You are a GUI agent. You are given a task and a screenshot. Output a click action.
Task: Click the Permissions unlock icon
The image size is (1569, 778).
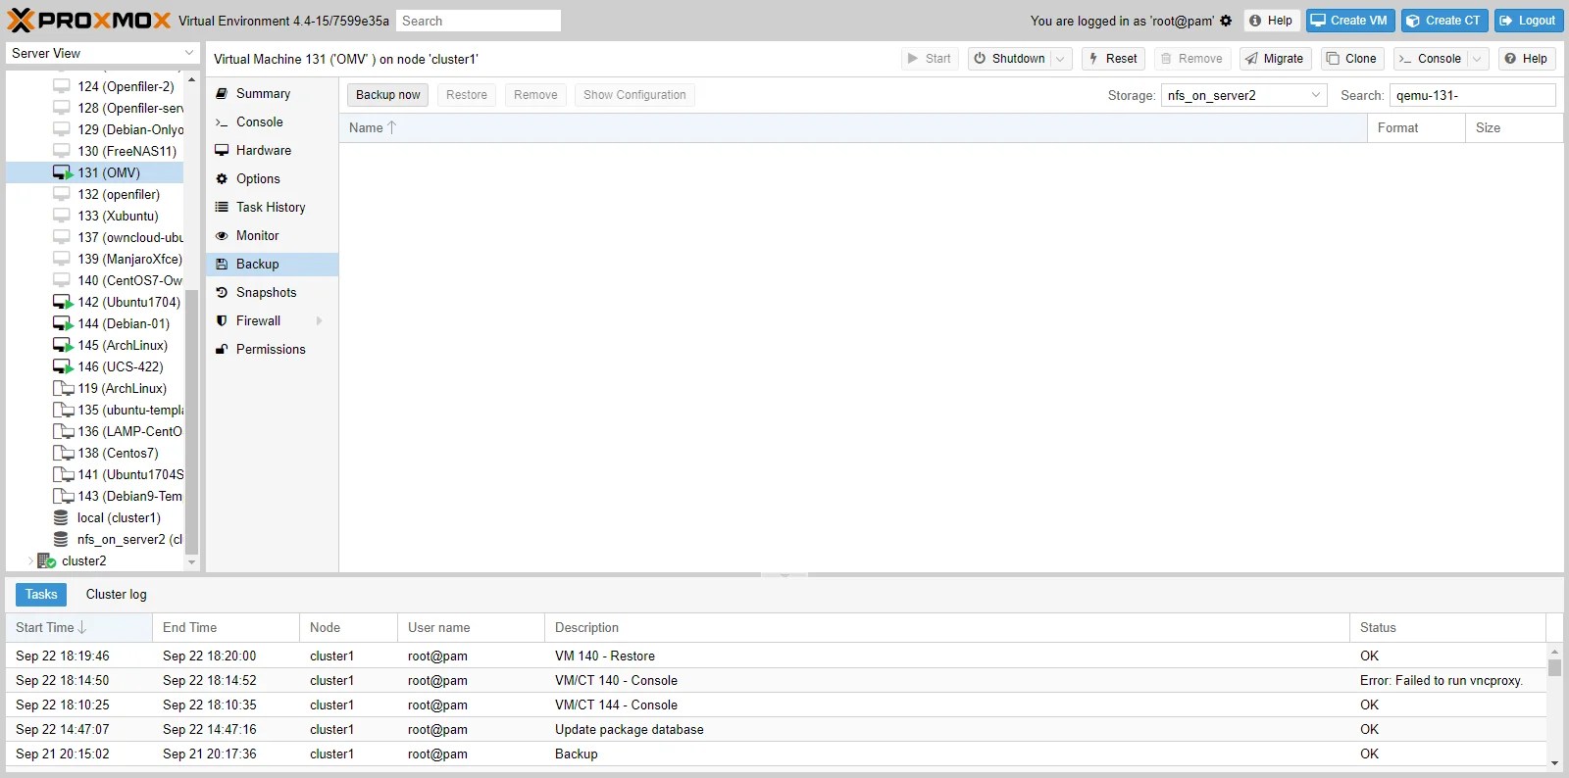[222, 349]
